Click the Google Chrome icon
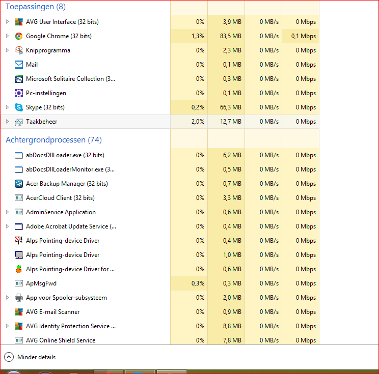This screenshot has width=379, height=374. 19,36
